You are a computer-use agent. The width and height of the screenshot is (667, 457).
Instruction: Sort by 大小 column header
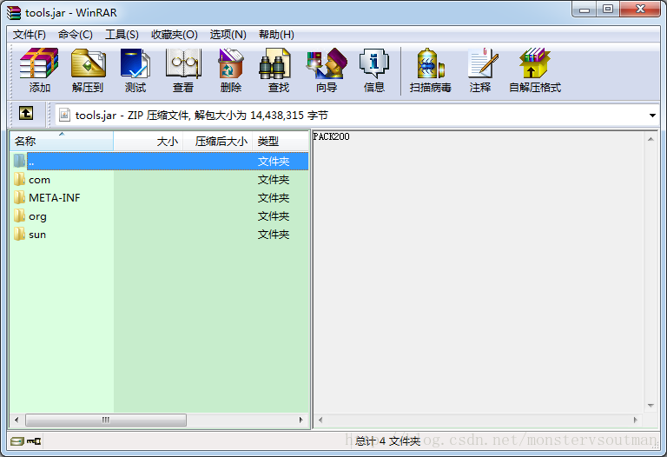[x=148, y=142]
